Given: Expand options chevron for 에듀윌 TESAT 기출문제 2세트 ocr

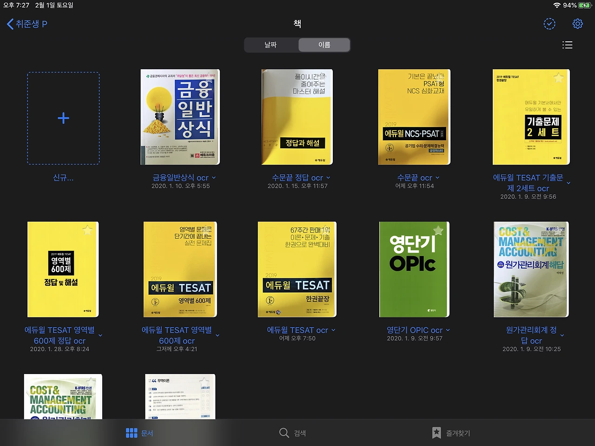Looking at the screenshot, I should pos(569,183).
